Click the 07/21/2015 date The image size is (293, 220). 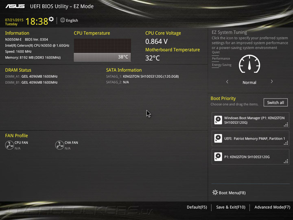click(x=14, y=20)
